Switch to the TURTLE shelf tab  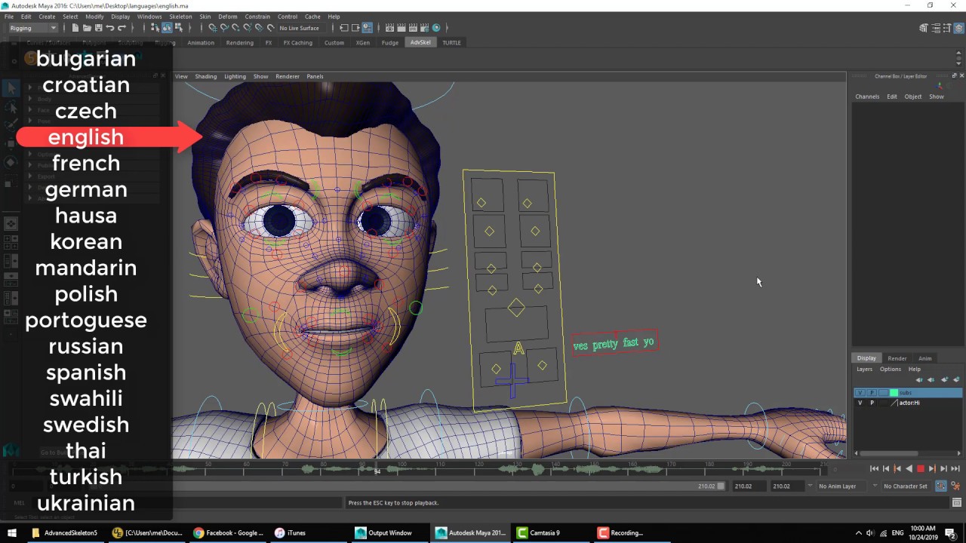pyautogui.click(x=451, y=43)
